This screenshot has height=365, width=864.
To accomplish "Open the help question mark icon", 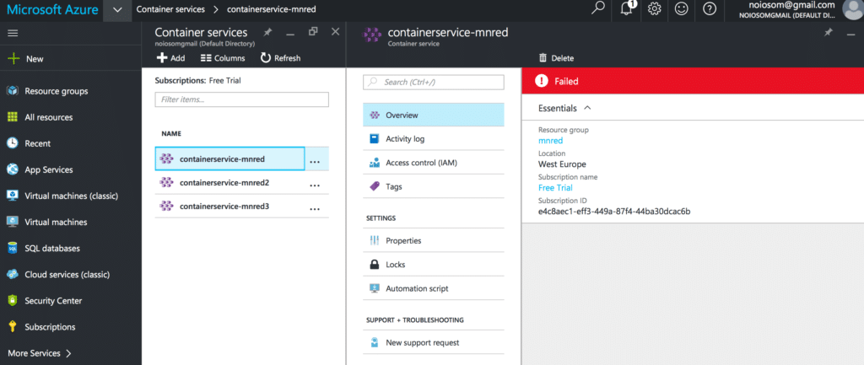I will pos(710,9).
